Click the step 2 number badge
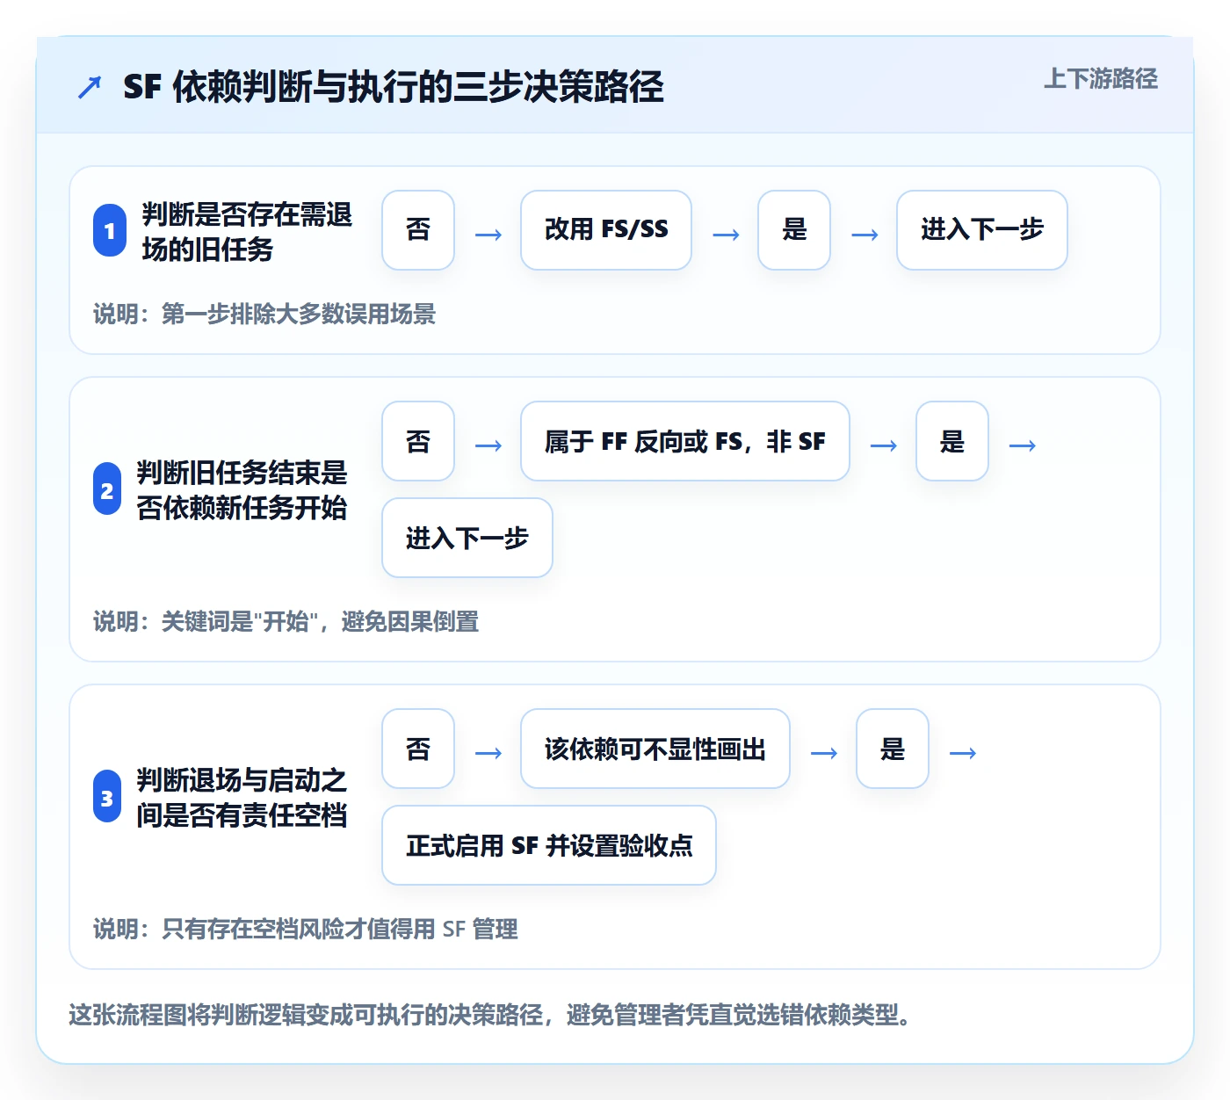Screen dimensions: 1230x1100 click(107, 489)
